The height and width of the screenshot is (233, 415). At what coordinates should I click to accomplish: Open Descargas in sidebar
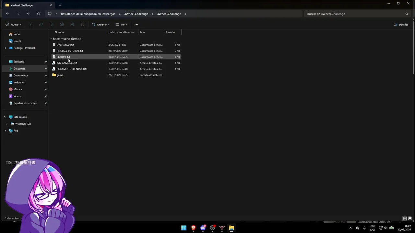pyautogui.click(x=25, y=69)
